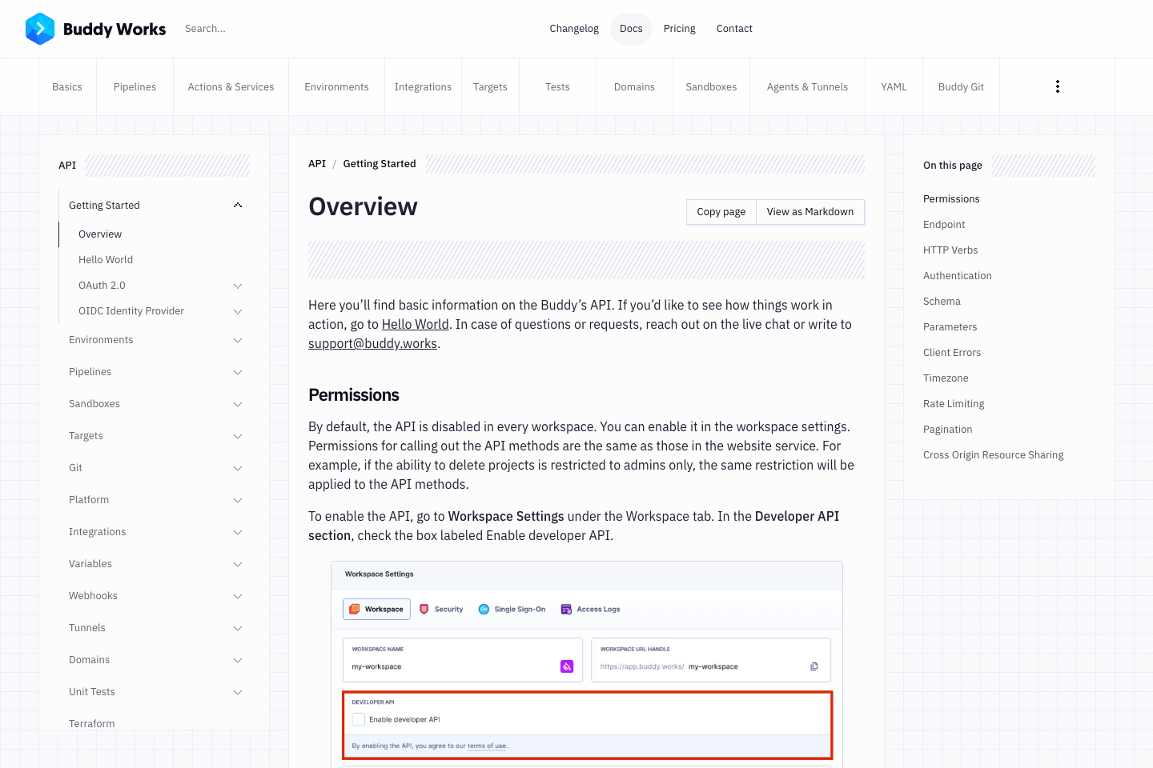This screenshot has height=768, width=1153.
Task: Open the overflow three-dot menu in docs navigation
Action: click(x=1057, y=86)
